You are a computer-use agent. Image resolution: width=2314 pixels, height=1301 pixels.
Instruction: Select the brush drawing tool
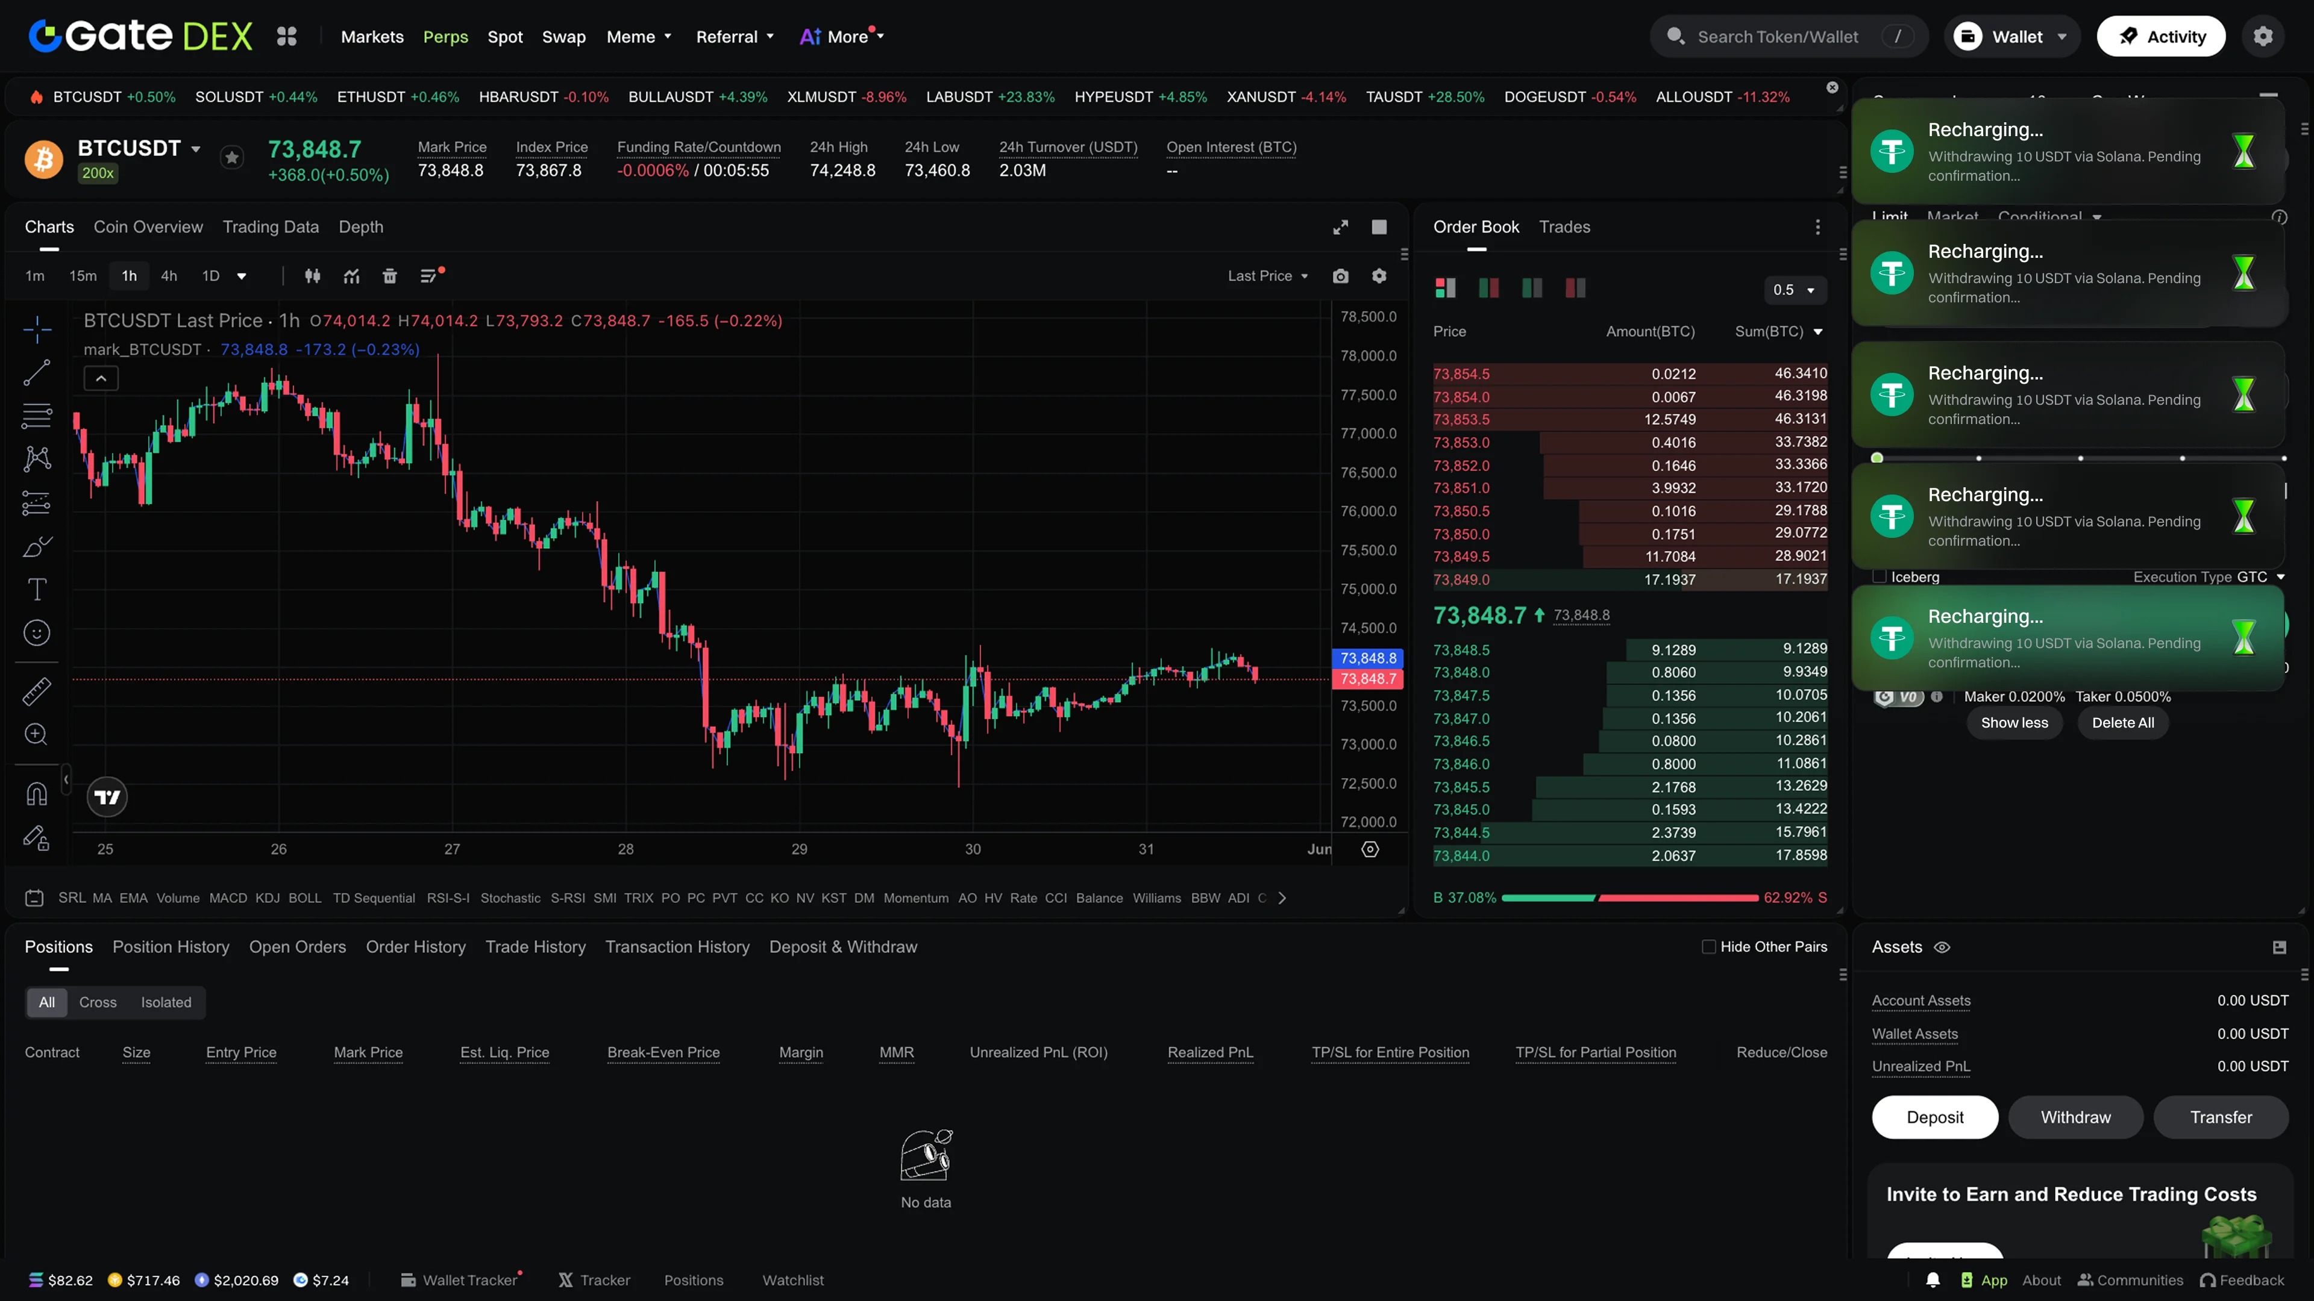(37, 546)
